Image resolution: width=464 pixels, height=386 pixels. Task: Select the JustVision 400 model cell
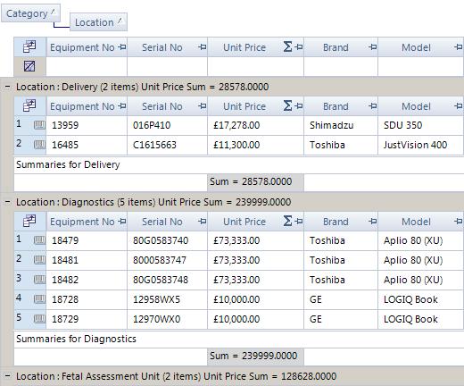click(421, 145)
